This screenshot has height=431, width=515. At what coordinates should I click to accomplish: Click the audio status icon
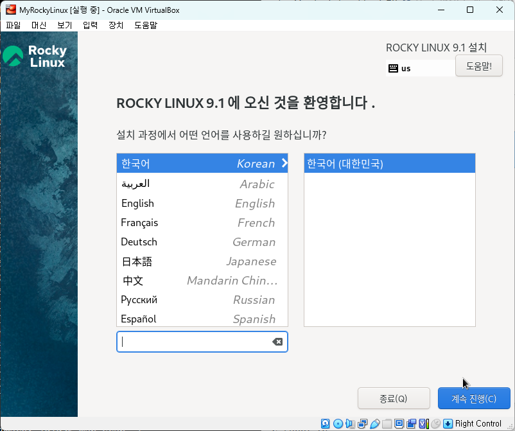tap(350, 423)
